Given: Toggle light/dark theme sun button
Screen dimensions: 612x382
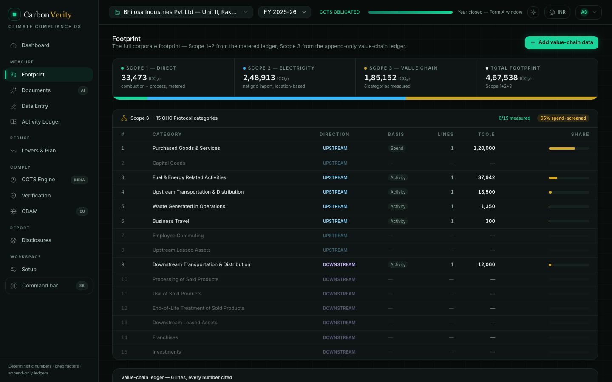Looking at the screenshot, I should (x=533, y=12).
